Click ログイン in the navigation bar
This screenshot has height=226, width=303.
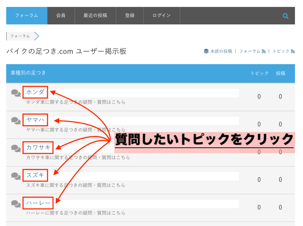161,15
